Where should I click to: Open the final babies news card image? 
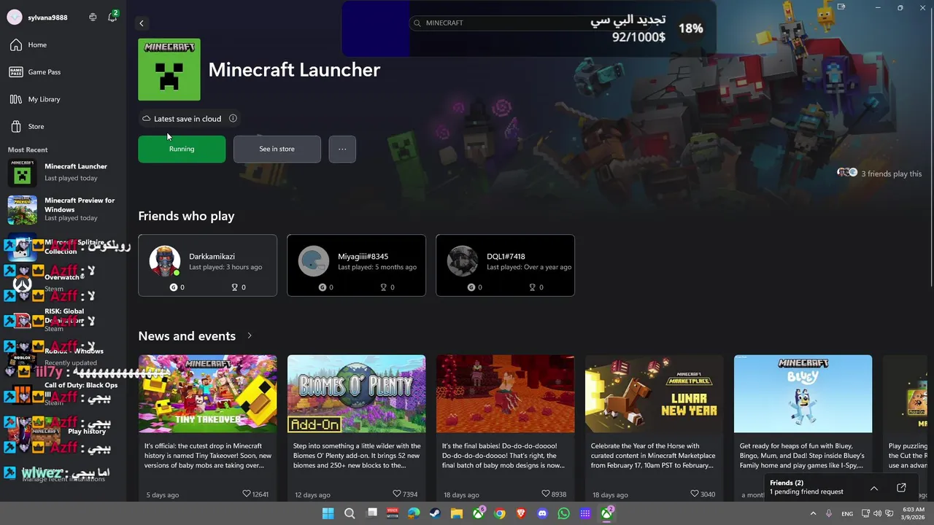[x=505, y=394]
